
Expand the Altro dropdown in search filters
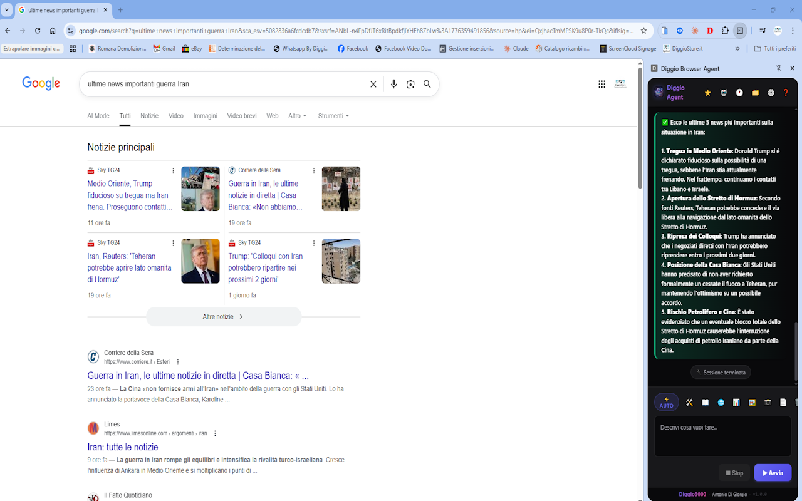click(x=298, y=116)
